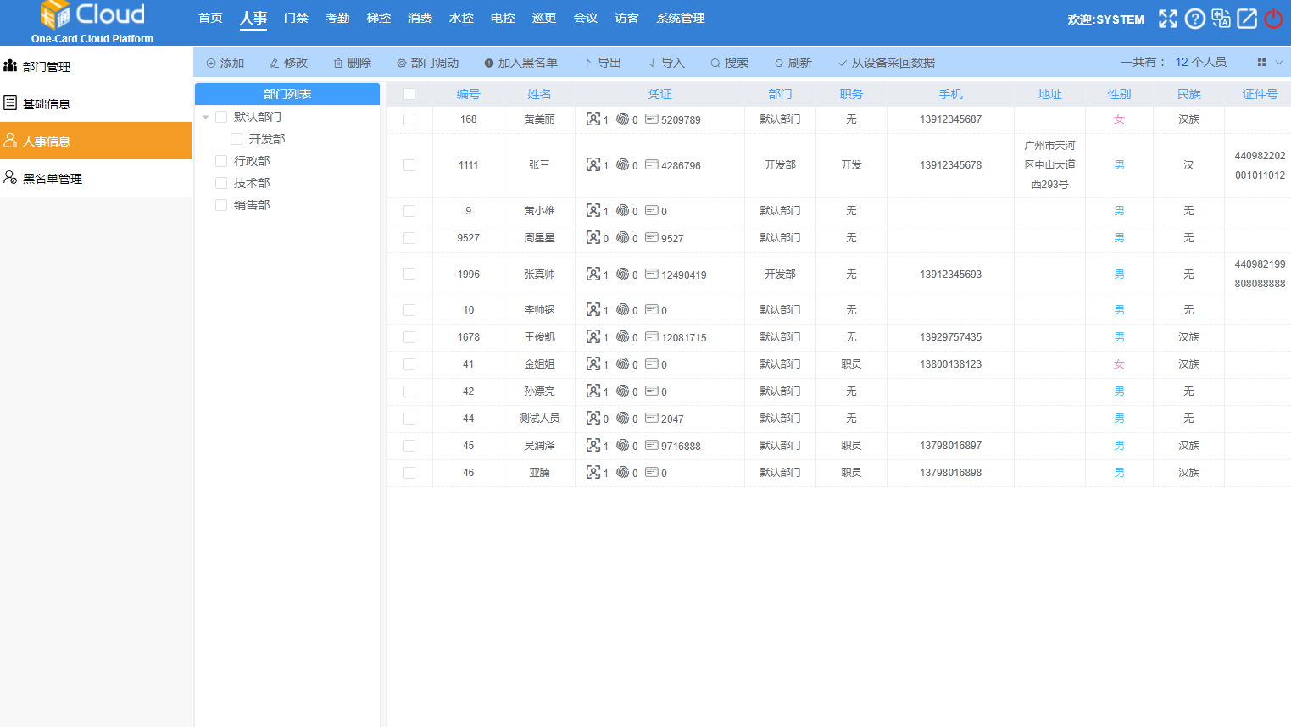Image resolution: width=1291 pixels, height=727 pixels.
Task: Click the 从设备采回数据 button
Action: point(887,63)
